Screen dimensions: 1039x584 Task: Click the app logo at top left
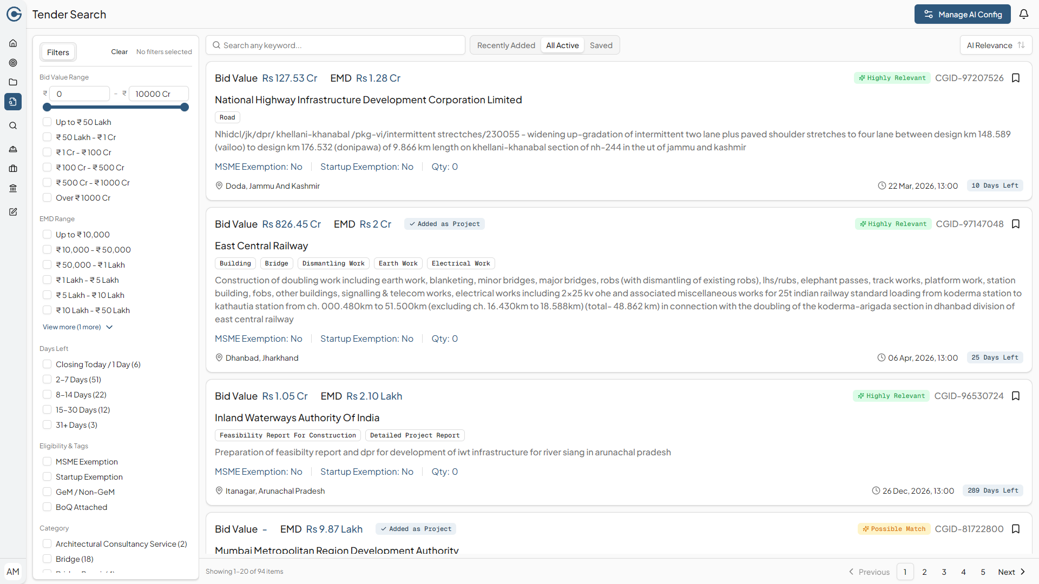14,14
